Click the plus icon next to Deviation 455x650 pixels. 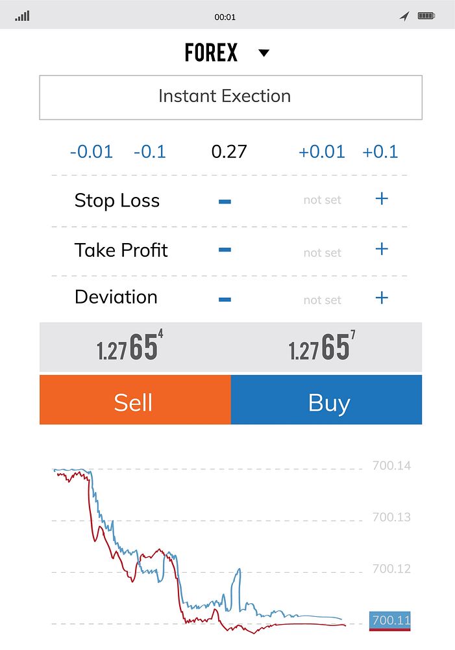click(x=382, y=297)
